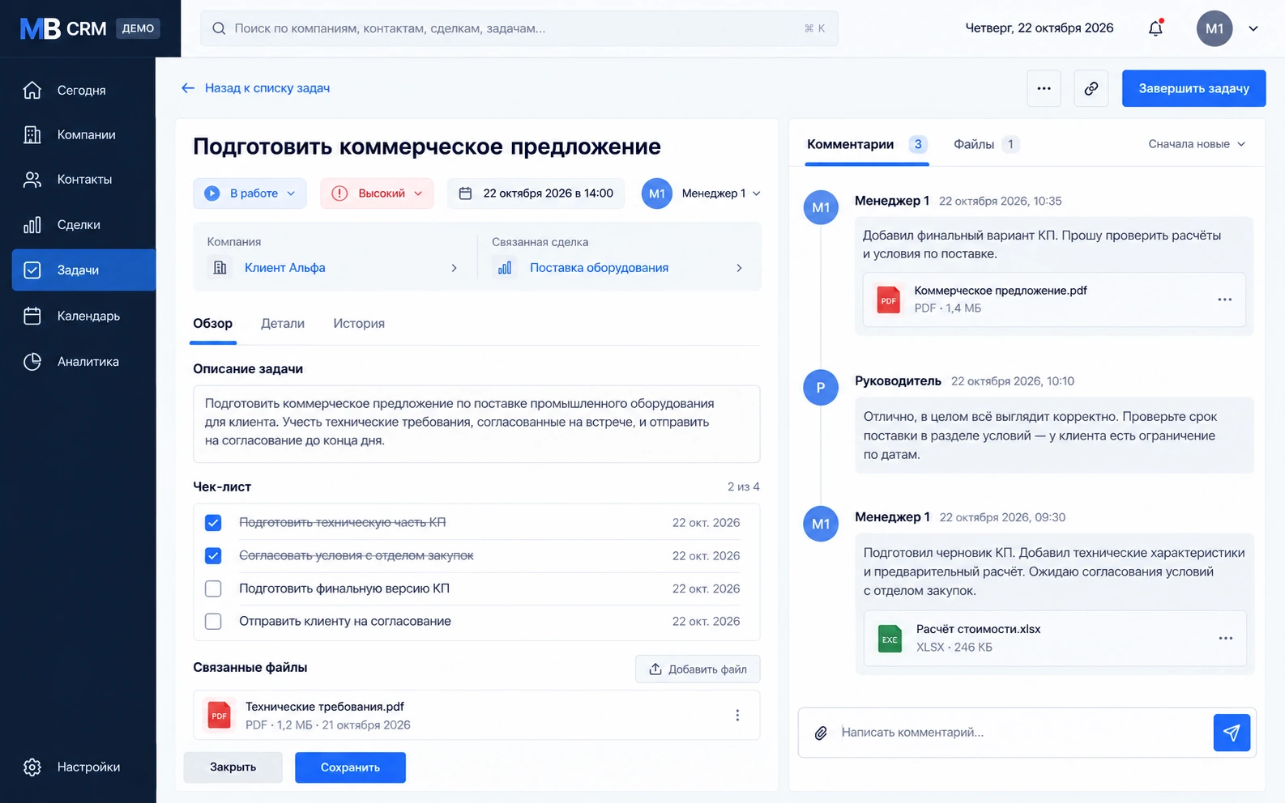Copy task link with chain icon
1285x803 pixels.
tap(1091, 88)
